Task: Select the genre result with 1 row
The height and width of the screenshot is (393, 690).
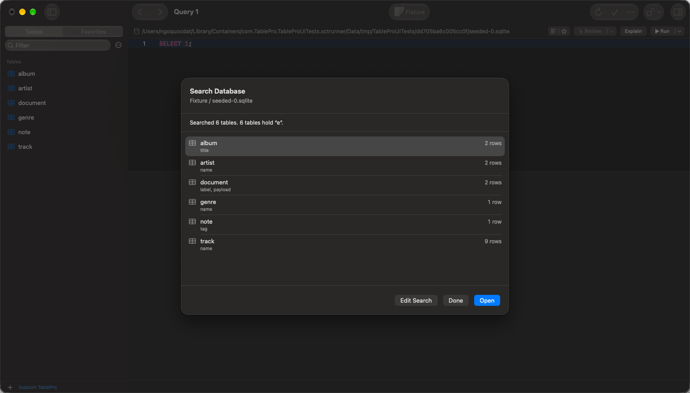Action: [345, 205]
